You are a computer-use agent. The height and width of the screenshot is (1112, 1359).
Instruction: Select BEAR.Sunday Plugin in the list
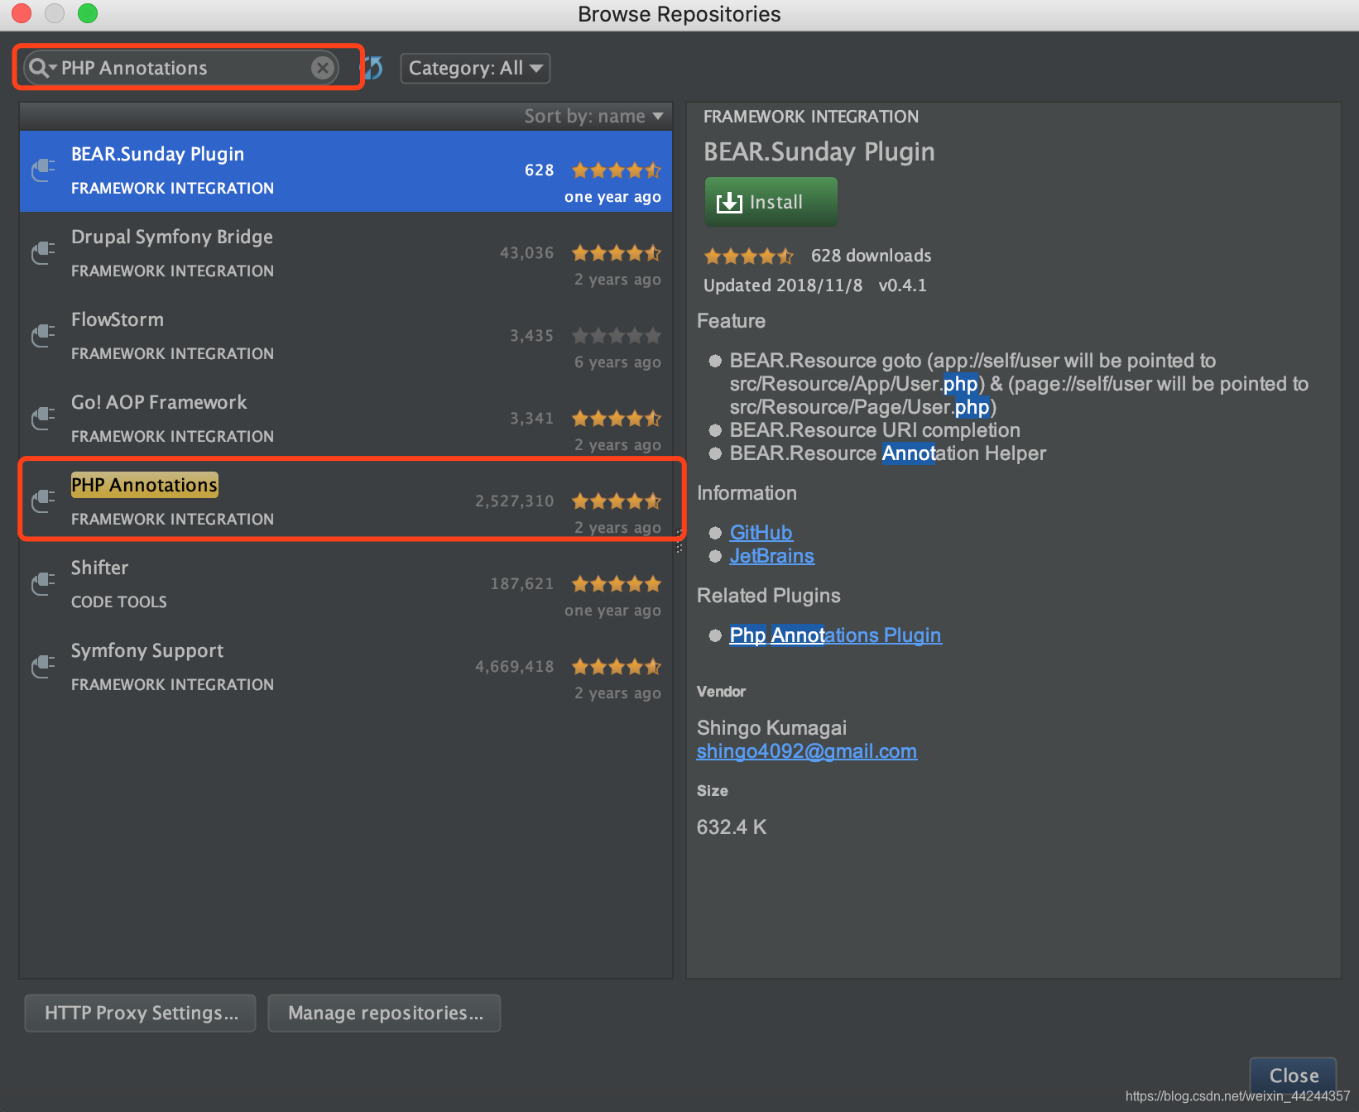346,170
